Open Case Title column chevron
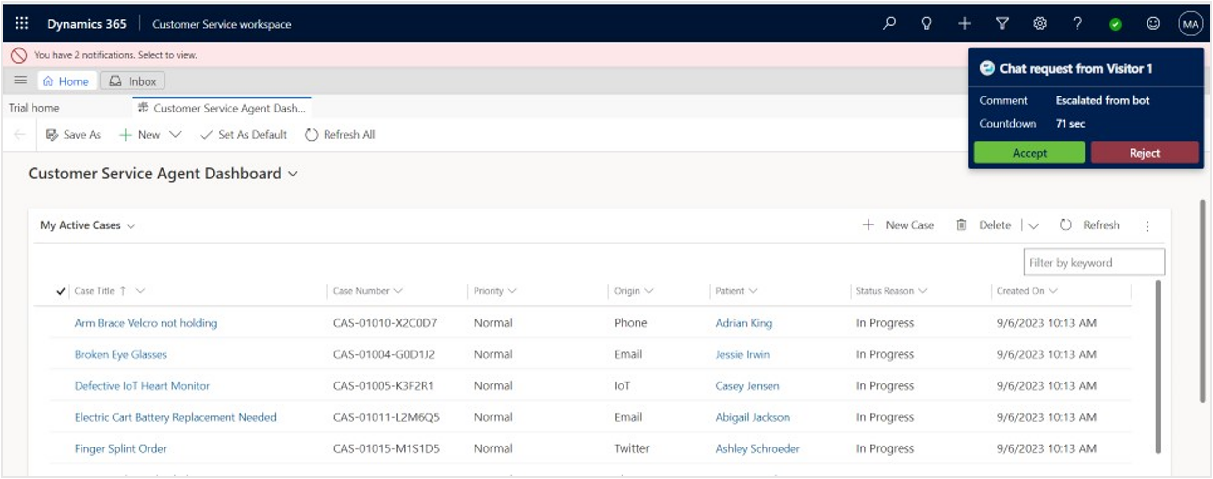Screen dimensions: 1213x479 click(140, 290)
